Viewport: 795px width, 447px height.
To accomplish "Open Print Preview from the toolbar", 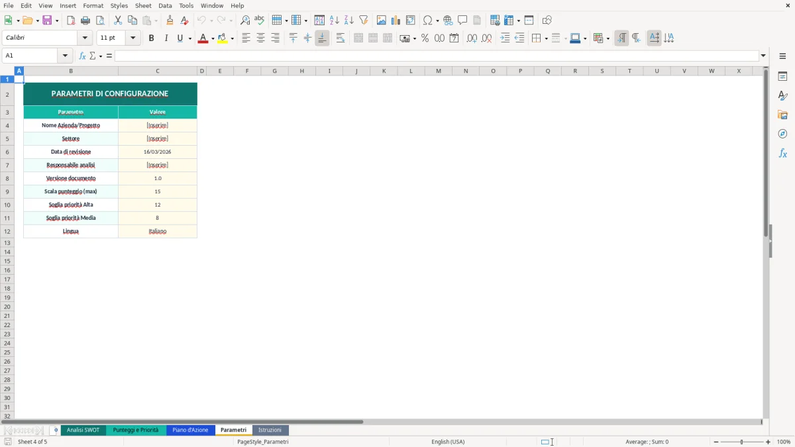I will pos(100,21).
